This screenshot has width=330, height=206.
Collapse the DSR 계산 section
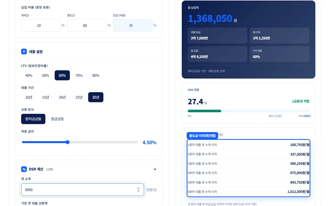pyautogui.click(x=155, y=169)
